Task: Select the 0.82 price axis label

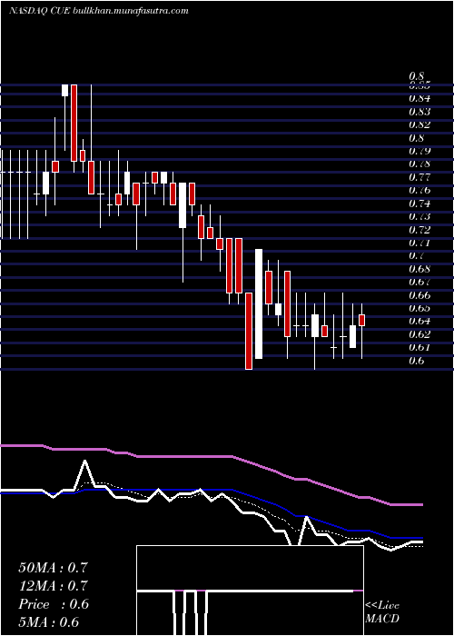Action: [x=419, y=124]
